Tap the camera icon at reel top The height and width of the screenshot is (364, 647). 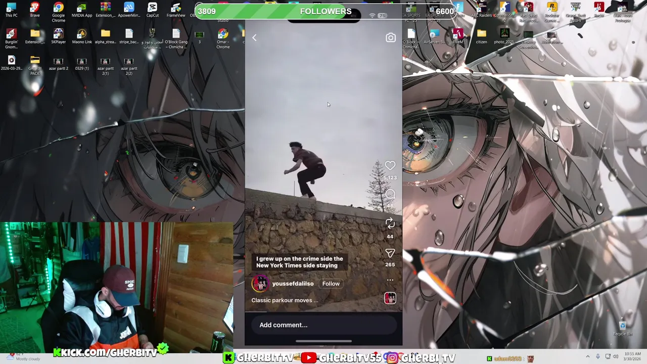pos(390,38)
